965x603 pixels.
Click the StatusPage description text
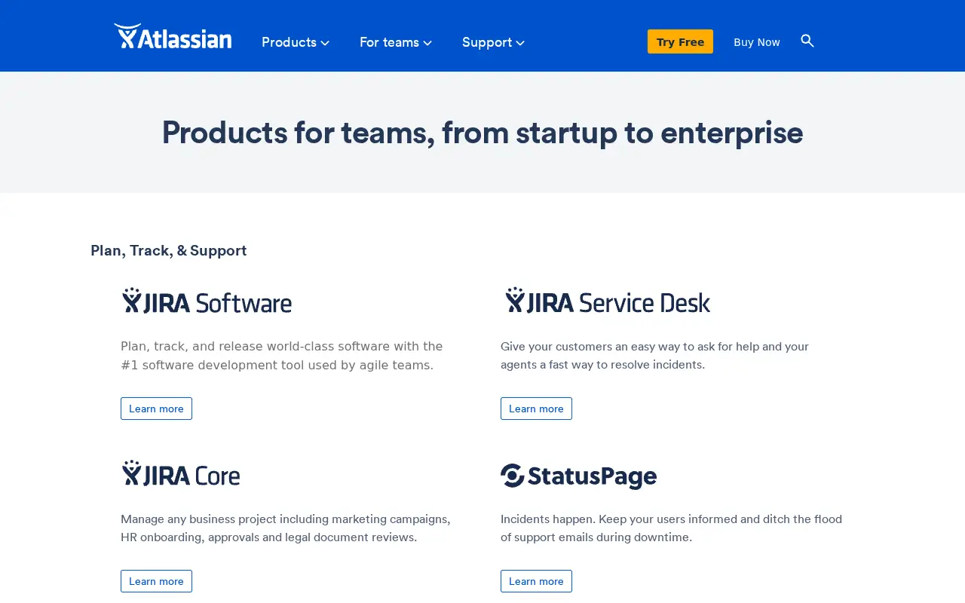point(671,528)
